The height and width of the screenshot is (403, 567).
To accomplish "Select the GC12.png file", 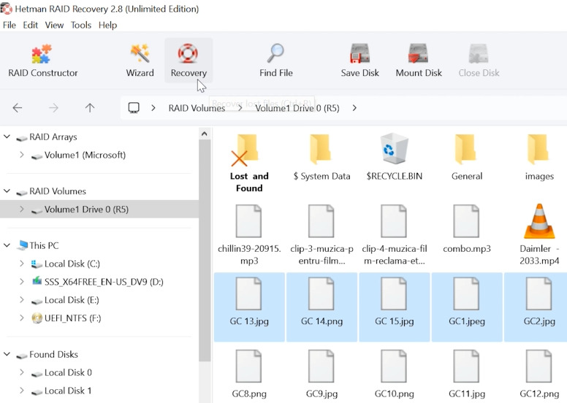I will coord(539,374).
